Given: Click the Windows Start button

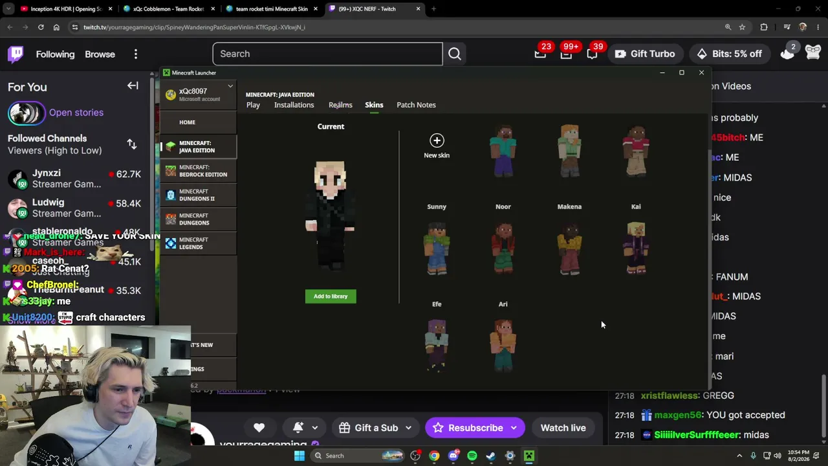Looking at the screenshot, I should (299, 456).
